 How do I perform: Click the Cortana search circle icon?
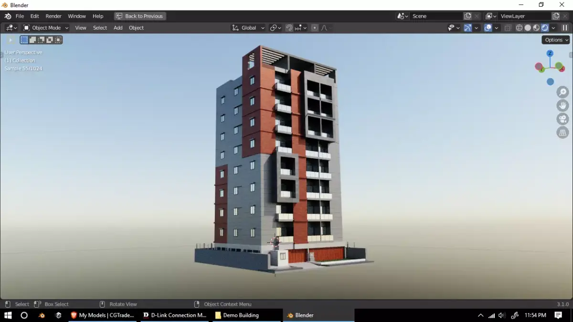pos(24,315)
